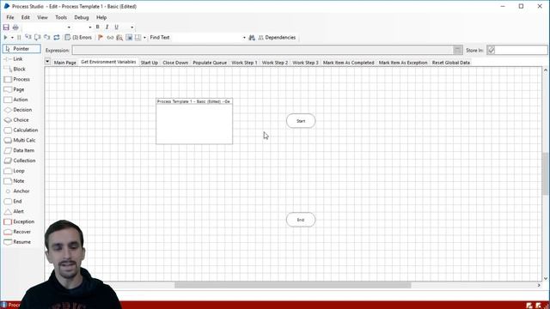The image size is (550, 309).
Task: Click the Store In field
Action: click(x=516, y=50)
